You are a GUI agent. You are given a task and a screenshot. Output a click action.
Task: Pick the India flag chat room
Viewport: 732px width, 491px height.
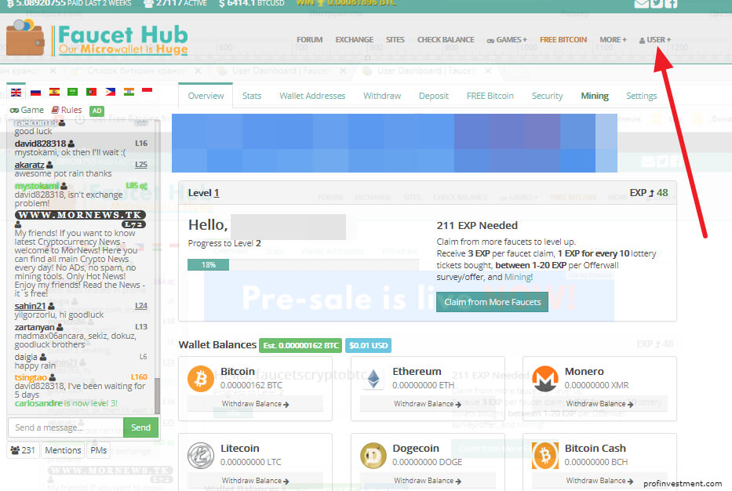tap(129, 93)
